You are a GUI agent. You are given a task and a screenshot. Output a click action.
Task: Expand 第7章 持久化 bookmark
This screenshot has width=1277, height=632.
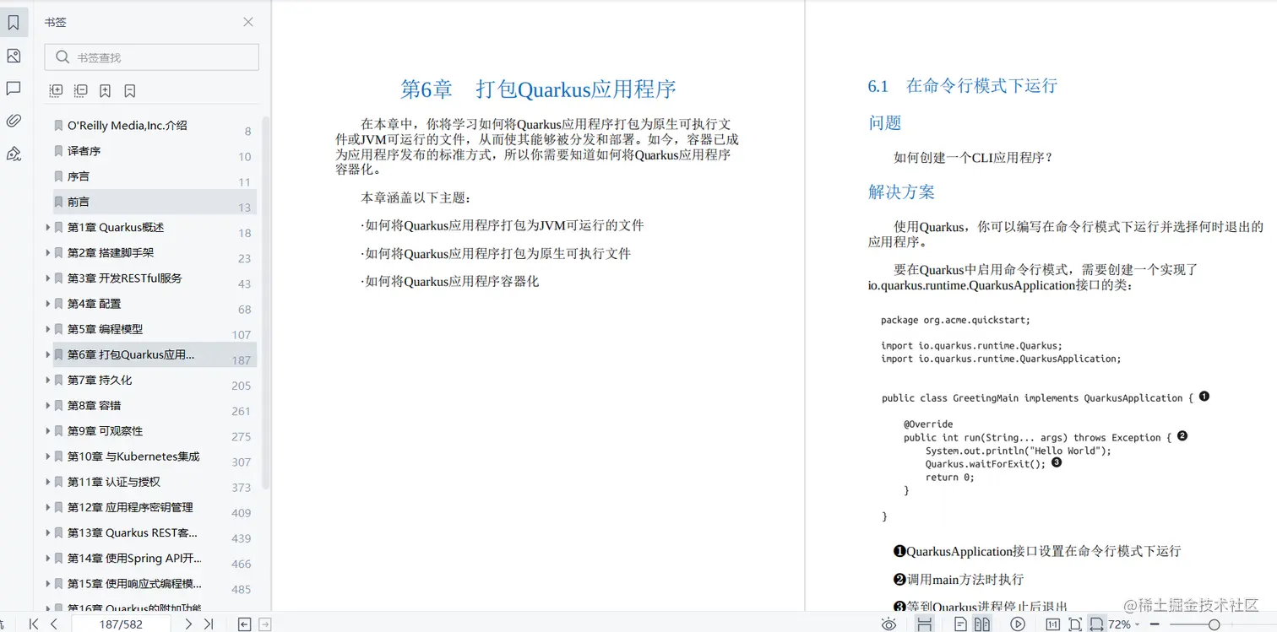[x=48, y=380]
